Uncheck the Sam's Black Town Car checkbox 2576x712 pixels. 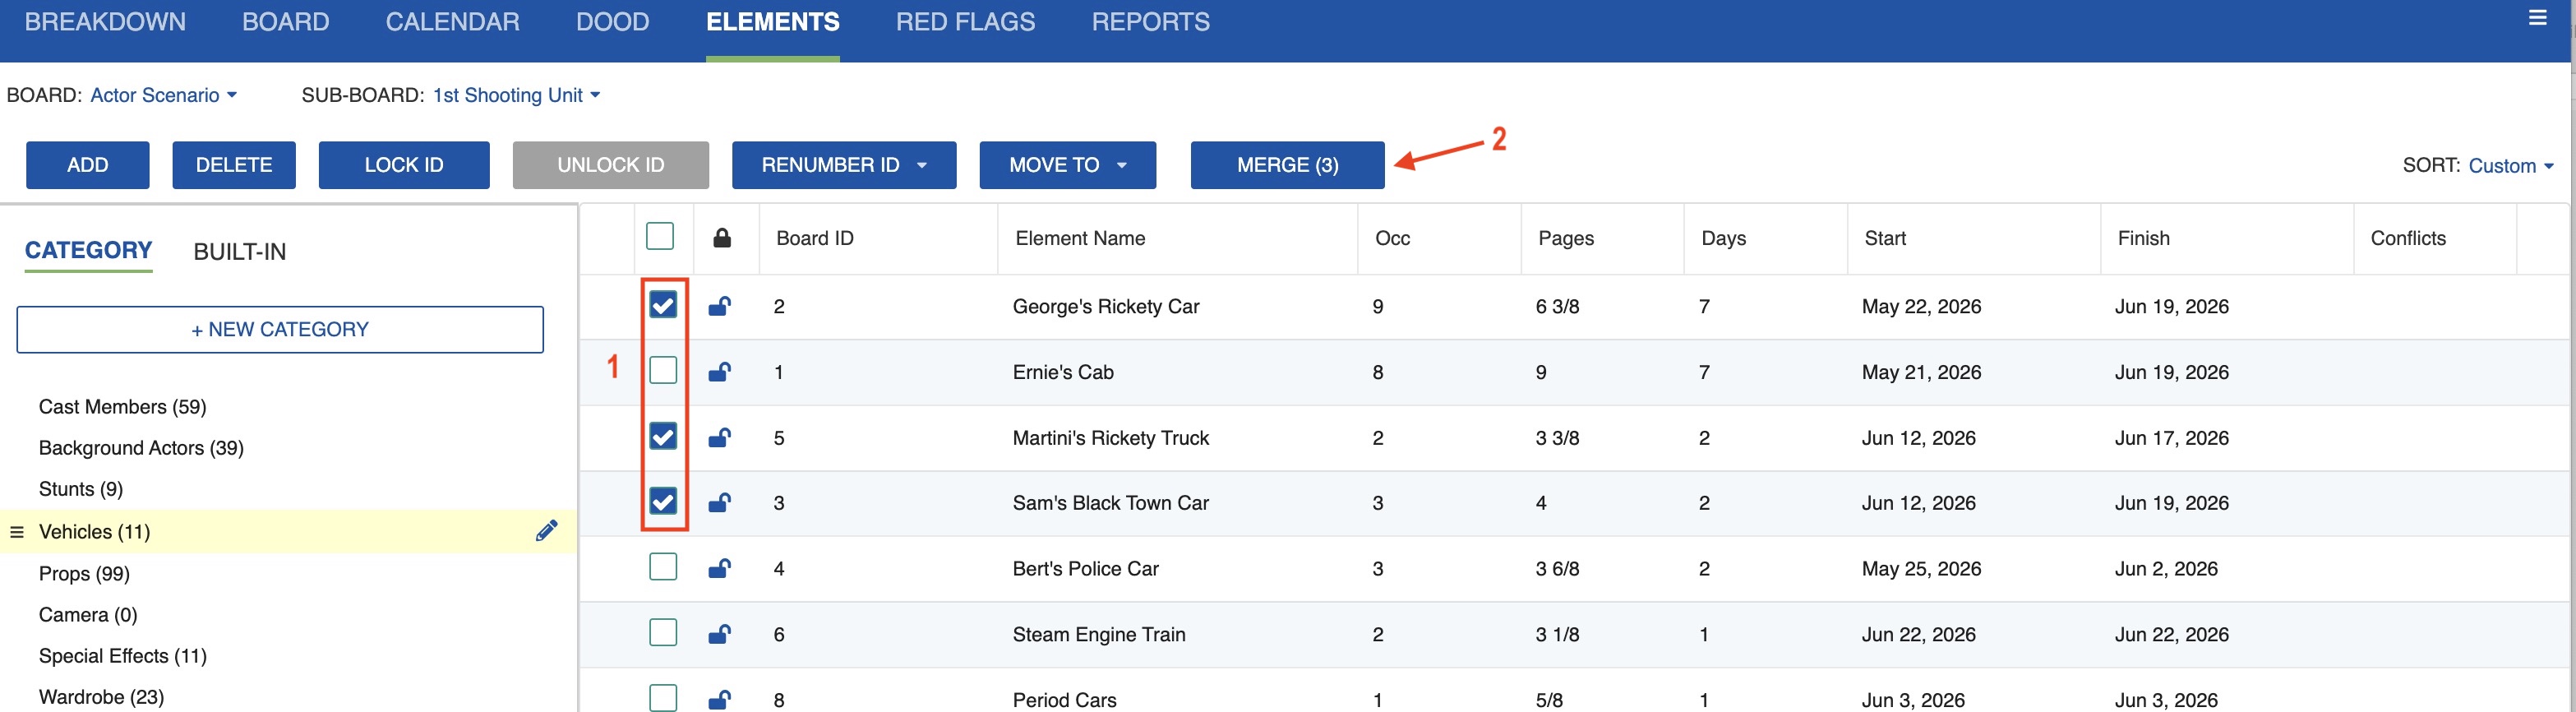662,501
